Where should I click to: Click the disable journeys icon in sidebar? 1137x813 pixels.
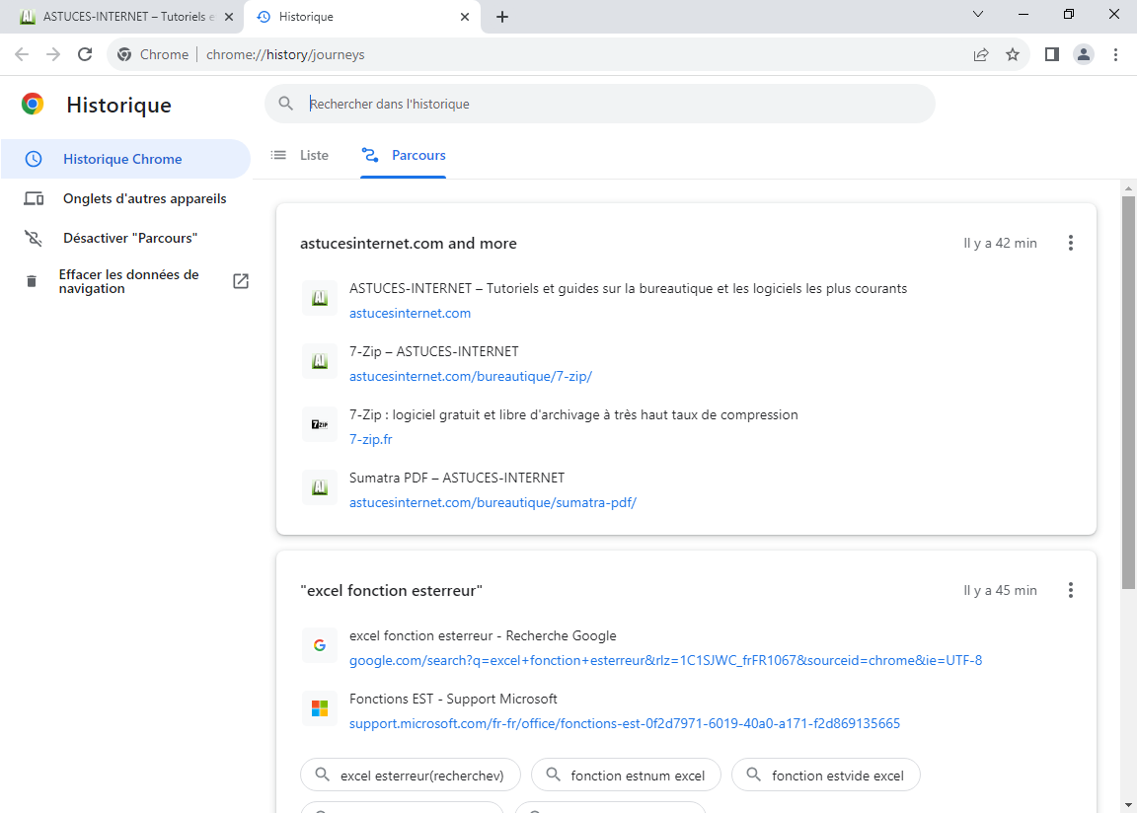coord(34,238)
